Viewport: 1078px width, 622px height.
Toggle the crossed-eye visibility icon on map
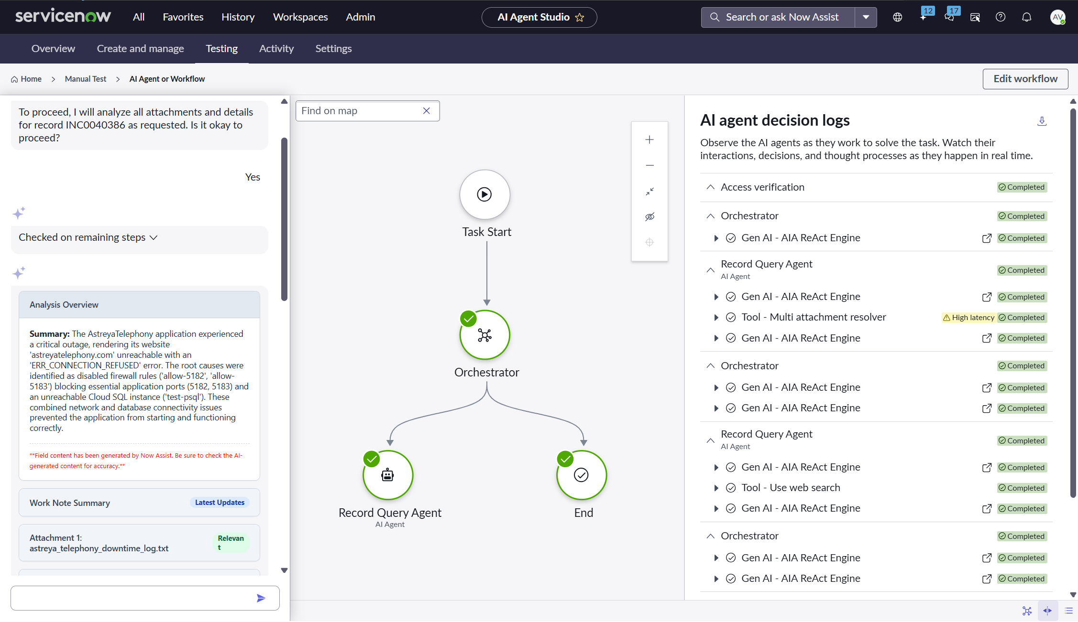(649, 217)
